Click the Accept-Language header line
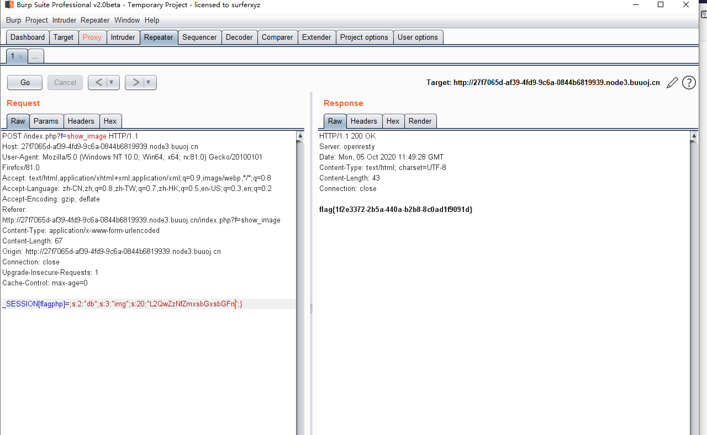Viewport: 707px width, 435px height. pyautogui.click(x=137, y=188)
